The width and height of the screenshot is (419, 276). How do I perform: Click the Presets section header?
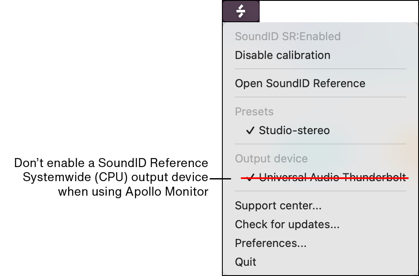254,112
